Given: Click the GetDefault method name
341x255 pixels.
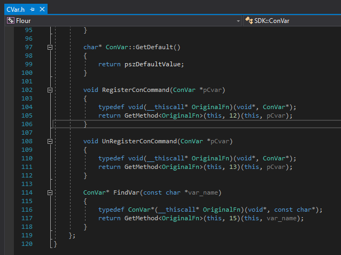Looking at the screenshot, I should point(154,47).
